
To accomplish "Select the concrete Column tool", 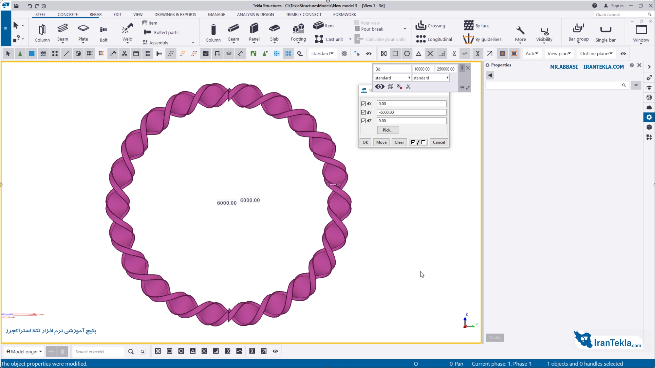I will point(213,33).
